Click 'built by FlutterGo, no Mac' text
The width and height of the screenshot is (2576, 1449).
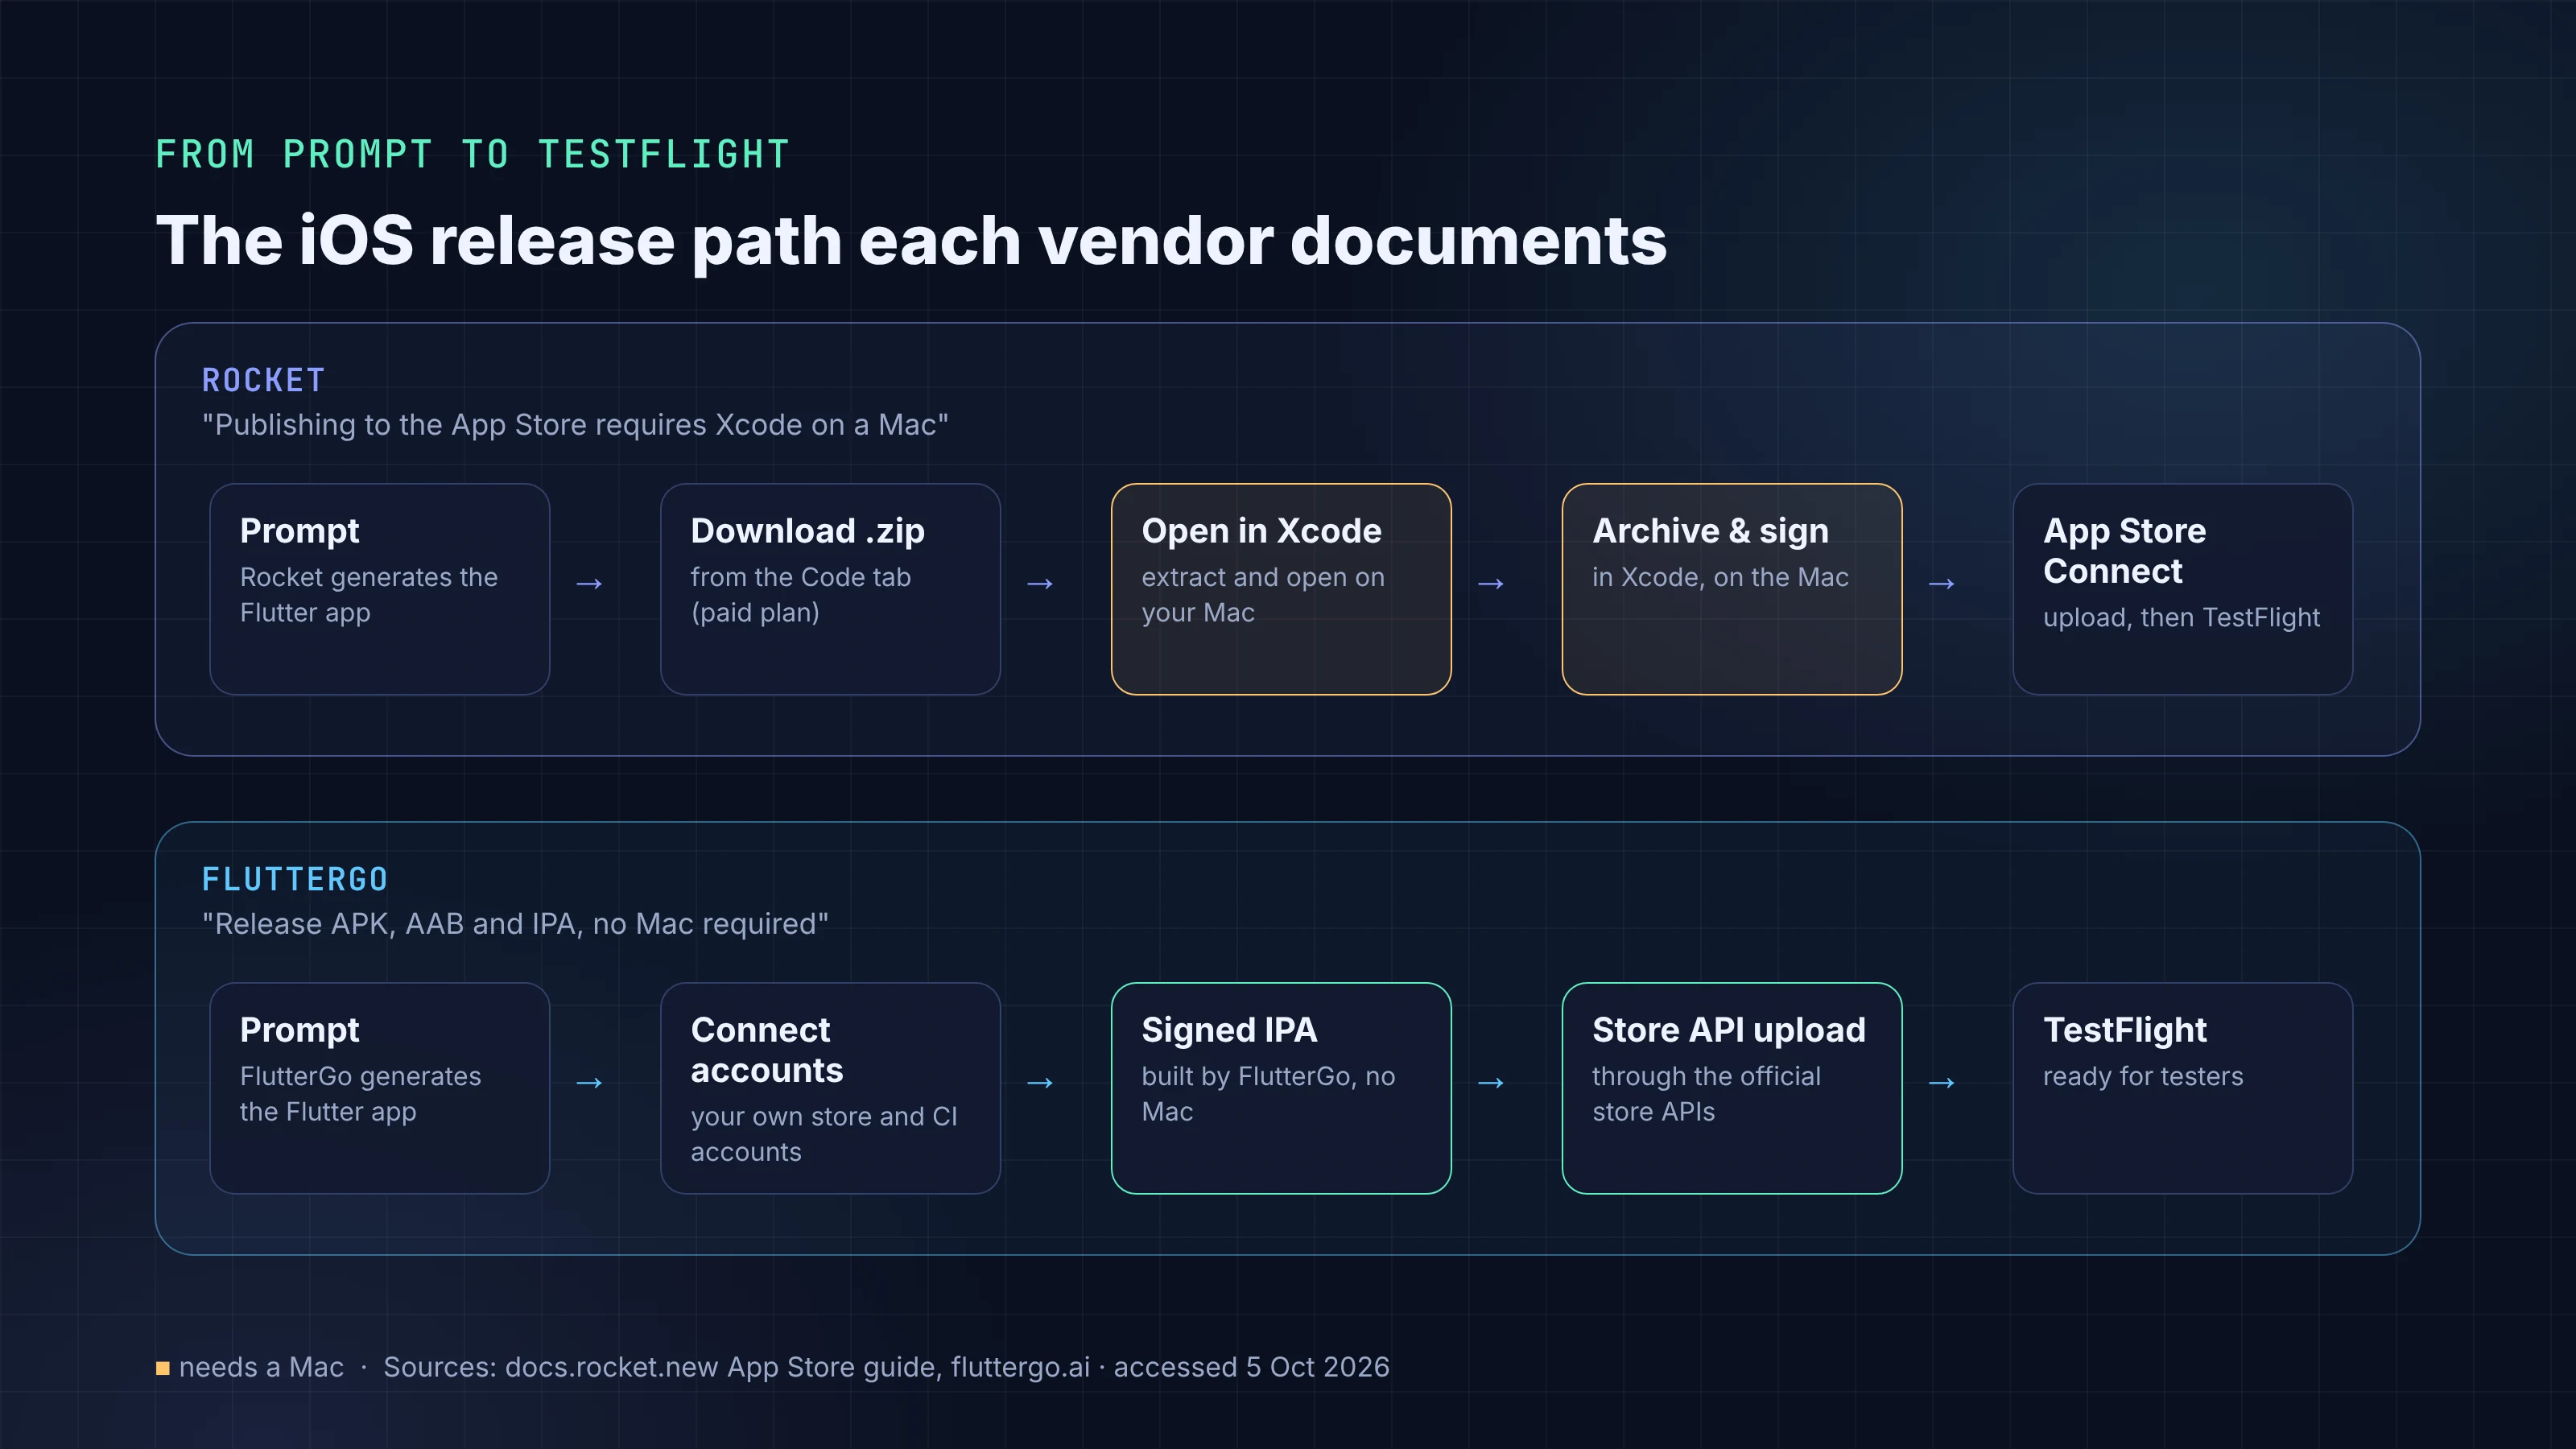(x=1268, y=1094)
